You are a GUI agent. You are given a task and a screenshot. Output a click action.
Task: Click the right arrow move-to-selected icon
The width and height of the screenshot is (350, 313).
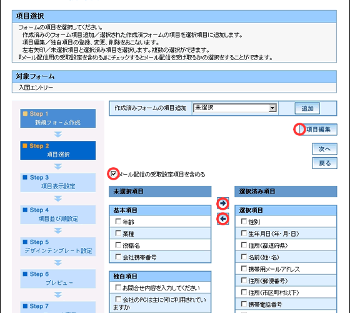click(x=222, y=203)
